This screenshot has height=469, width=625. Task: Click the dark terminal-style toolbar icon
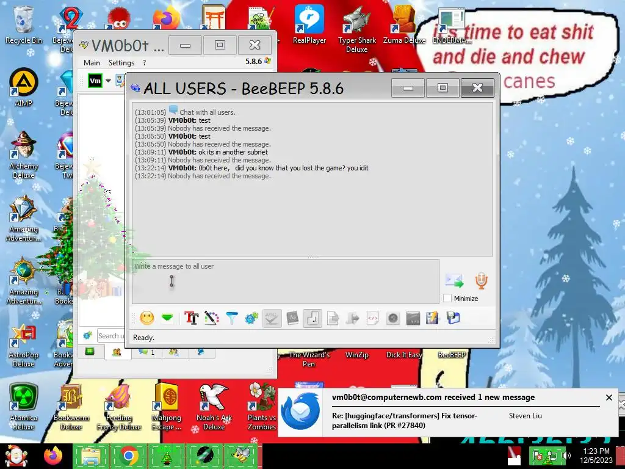coord(413,318)
